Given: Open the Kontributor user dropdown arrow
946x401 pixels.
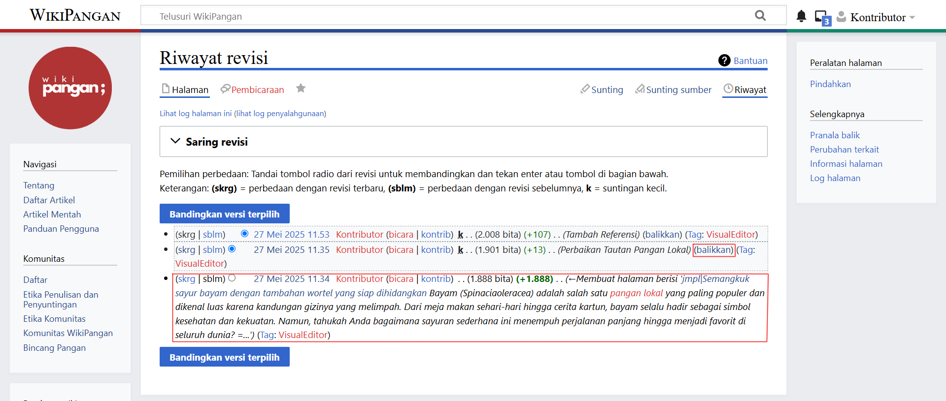Looking at the screenshot, I should 912,17.
